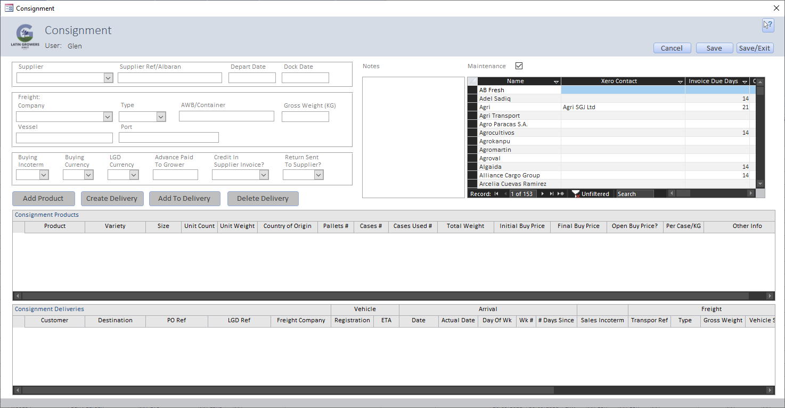Click the Depart Date field
This screenshot has height=408, width=785.
[252, 78]
